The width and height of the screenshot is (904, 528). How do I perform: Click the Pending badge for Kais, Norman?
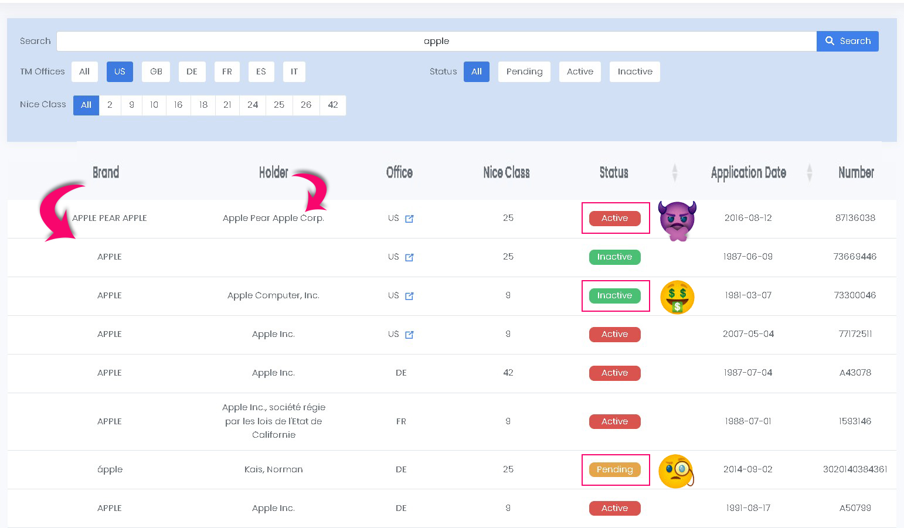(614, 469)
